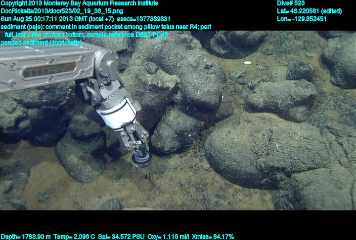
Task: Click the left red laser dot
Action: coord(143,118)
